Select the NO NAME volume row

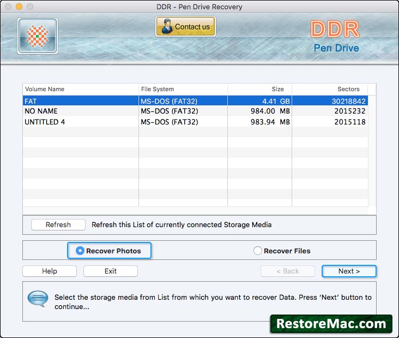[x=195, y=111]
